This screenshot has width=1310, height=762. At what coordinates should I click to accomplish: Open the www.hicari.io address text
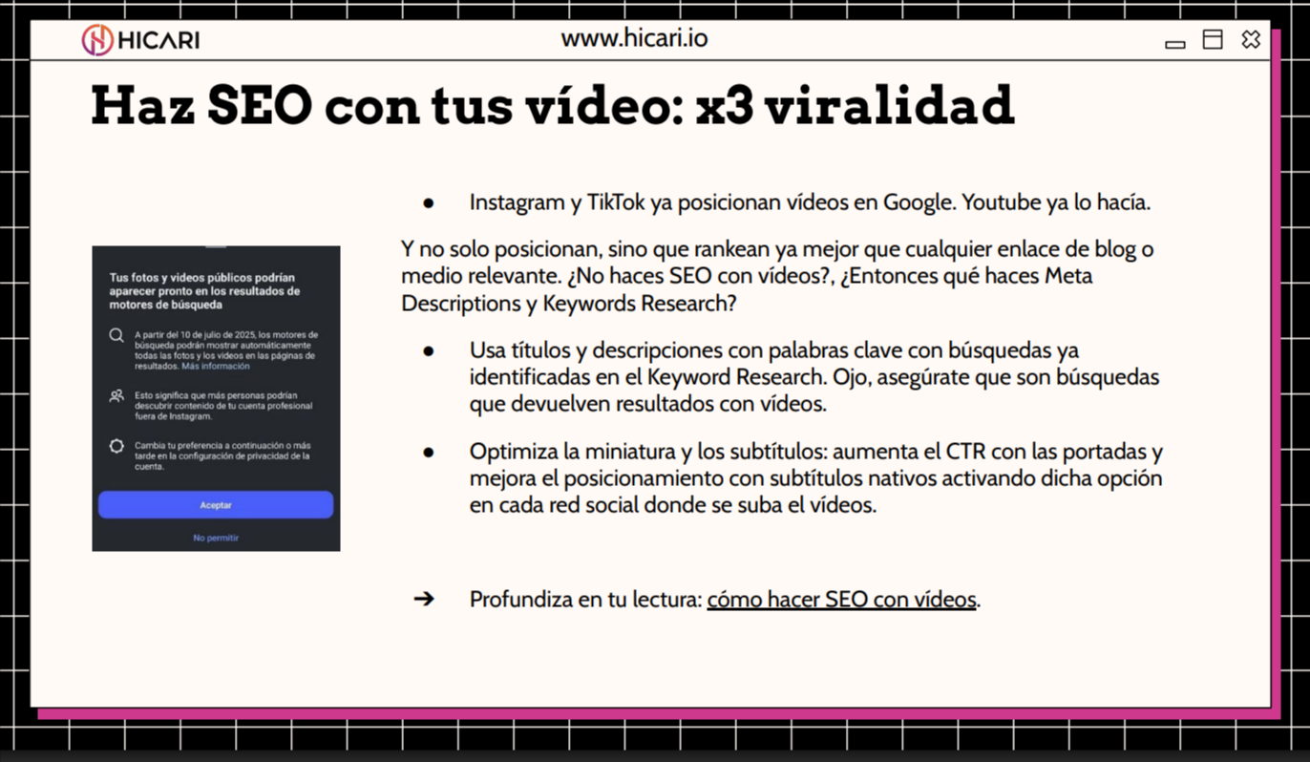(634, 39)
